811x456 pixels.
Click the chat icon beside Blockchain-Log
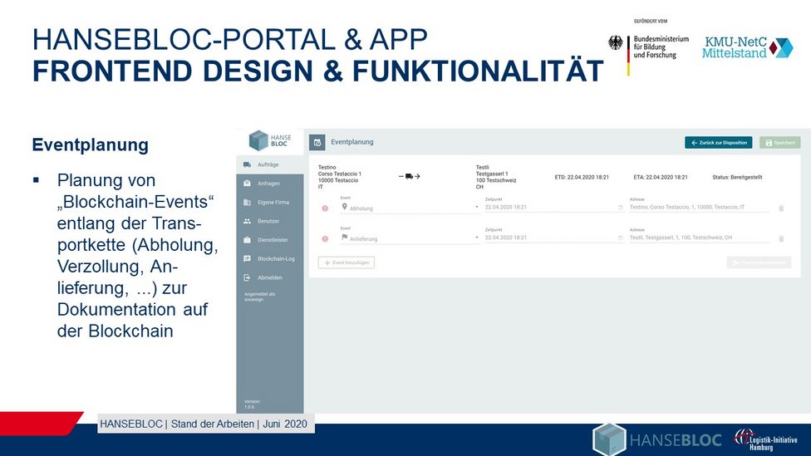pos(248,258)
